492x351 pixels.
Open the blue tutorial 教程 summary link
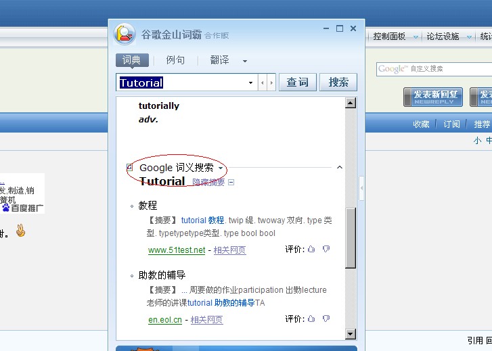click(203, 220)
